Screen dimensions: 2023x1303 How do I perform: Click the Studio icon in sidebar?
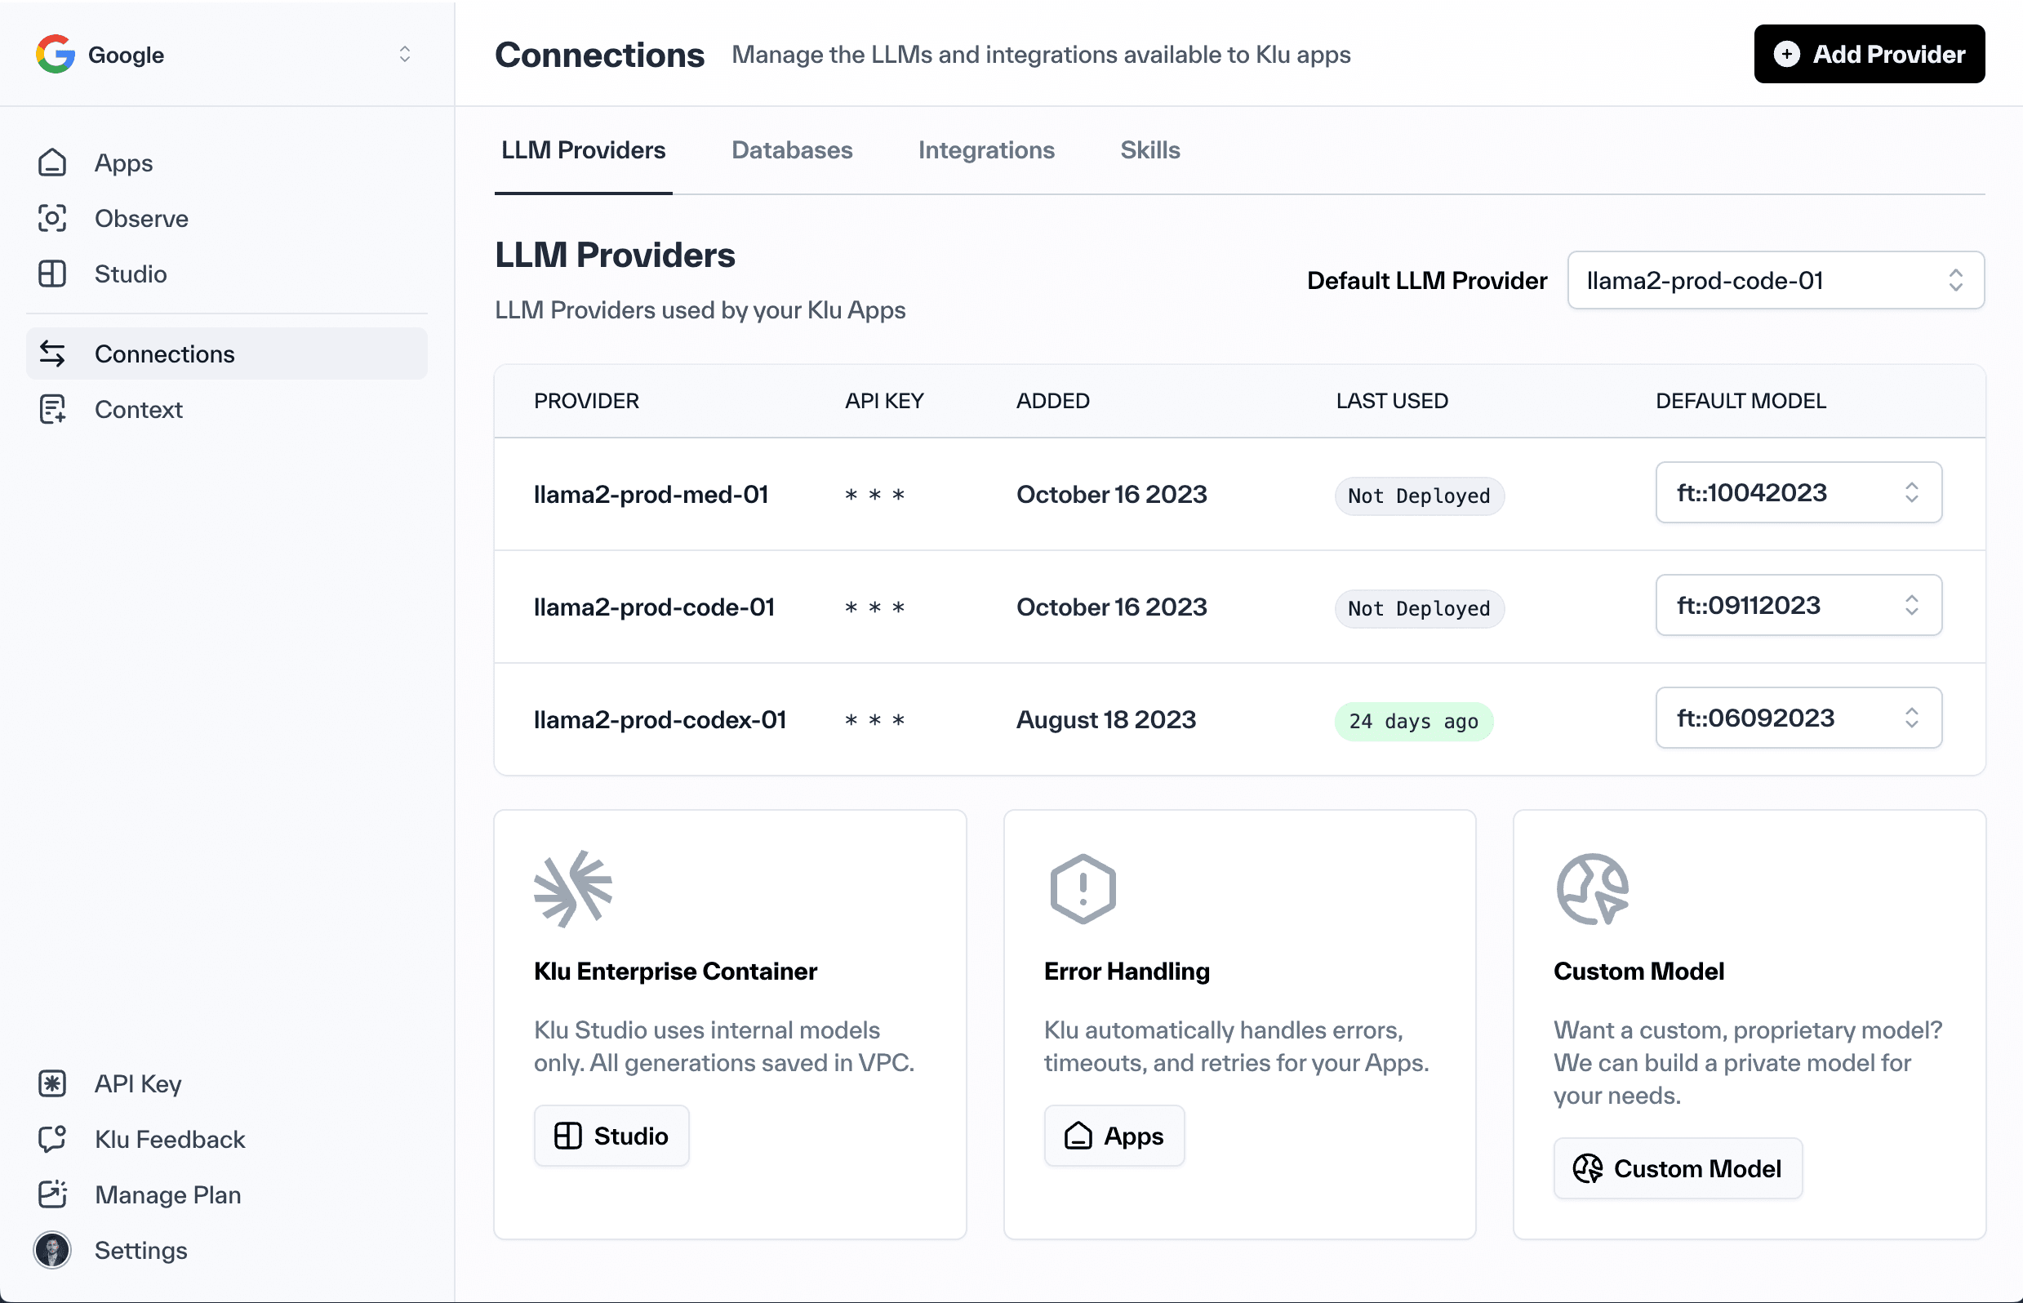[x=51, y=273]
